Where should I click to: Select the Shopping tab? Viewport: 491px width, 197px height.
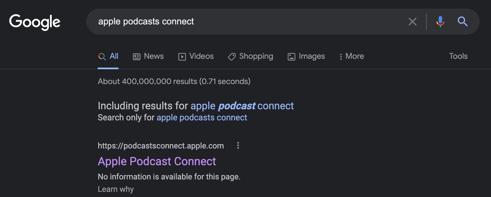tap(256, 56)
